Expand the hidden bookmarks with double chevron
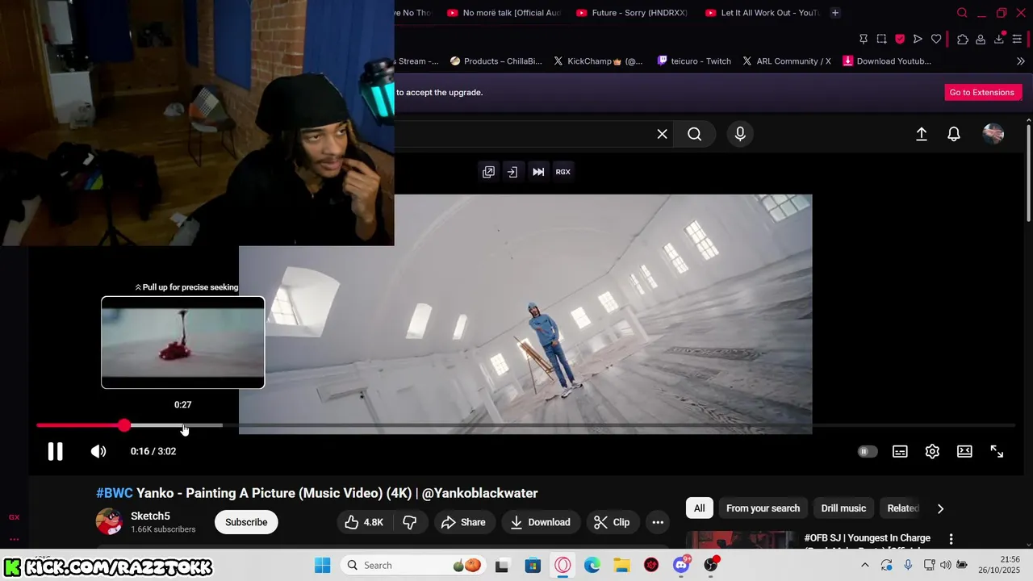The width and height of the screenshot is (1033, 581). pos(1020,61)
